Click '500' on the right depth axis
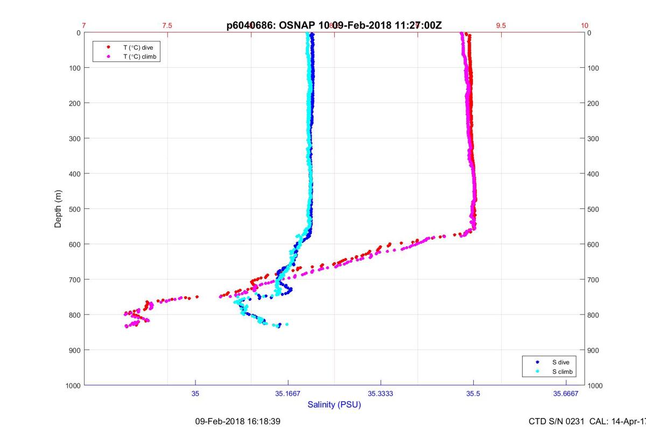Screen dimensions: 646x433 click(x=593, y=209)
